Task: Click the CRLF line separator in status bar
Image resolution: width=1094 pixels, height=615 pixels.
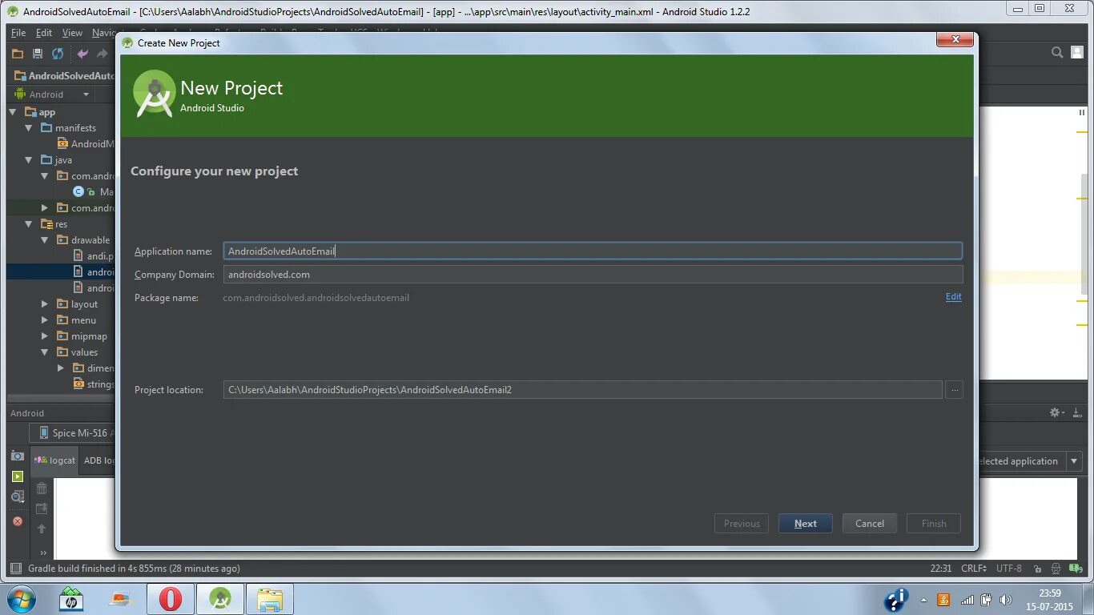Action: 974,569
